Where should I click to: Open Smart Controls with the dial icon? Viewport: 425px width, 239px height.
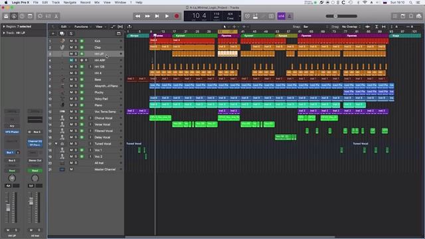point(40,16)
